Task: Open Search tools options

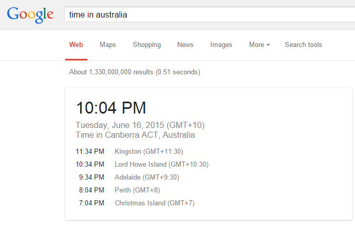Action: [303, 45]
